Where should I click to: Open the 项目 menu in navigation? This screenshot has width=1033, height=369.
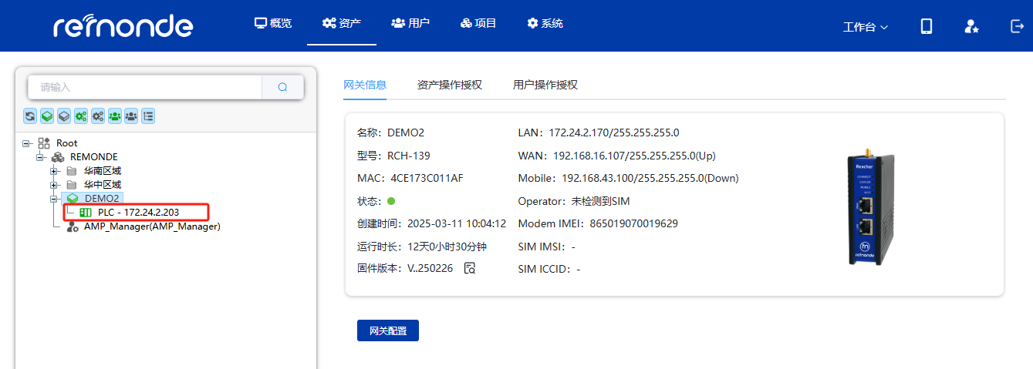[478, 23]
